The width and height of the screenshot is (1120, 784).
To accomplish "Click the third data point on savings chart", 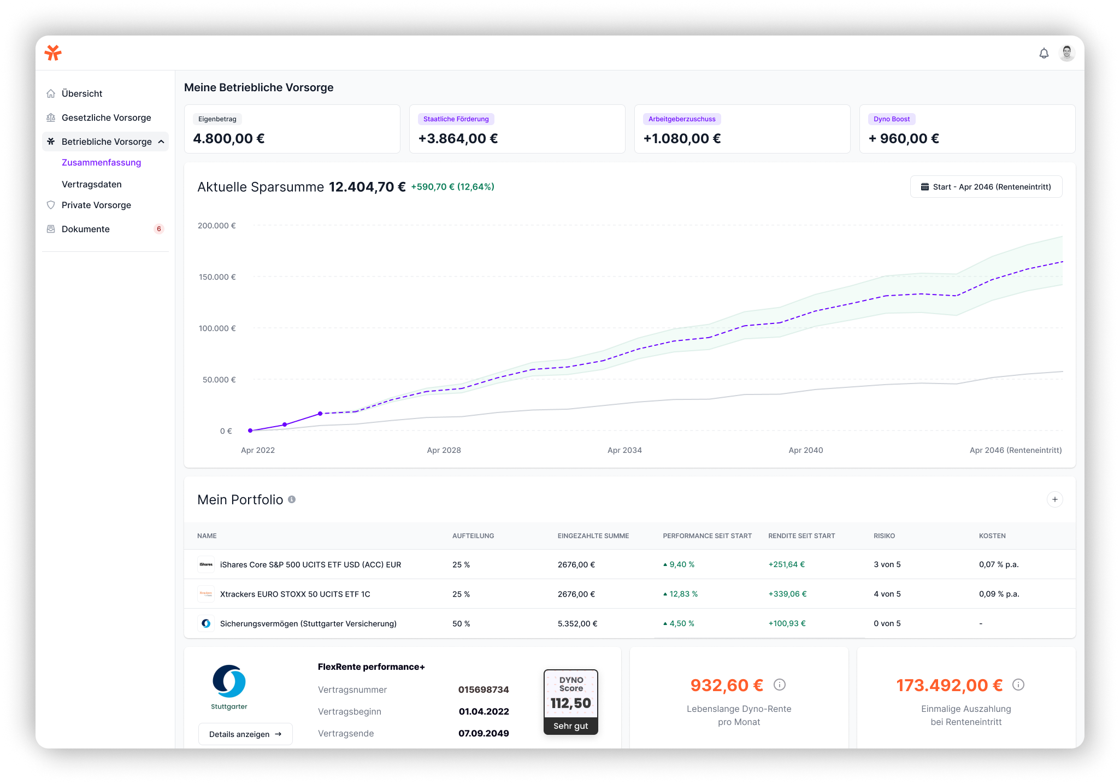I will [320, 414].
